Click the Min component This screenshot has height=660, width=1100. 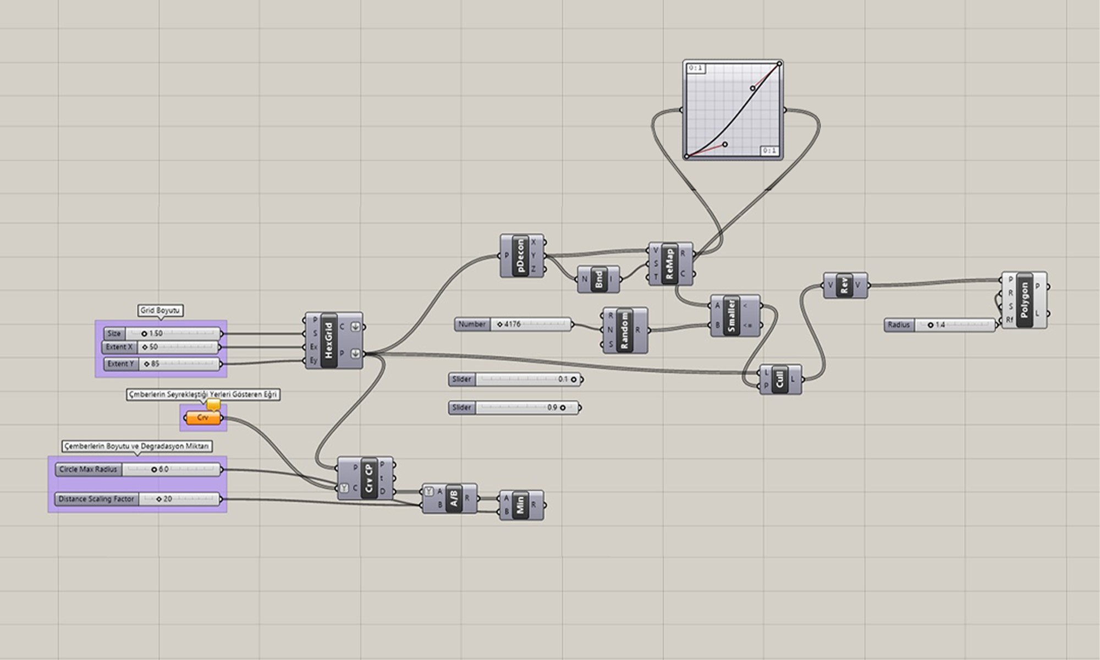520,505
